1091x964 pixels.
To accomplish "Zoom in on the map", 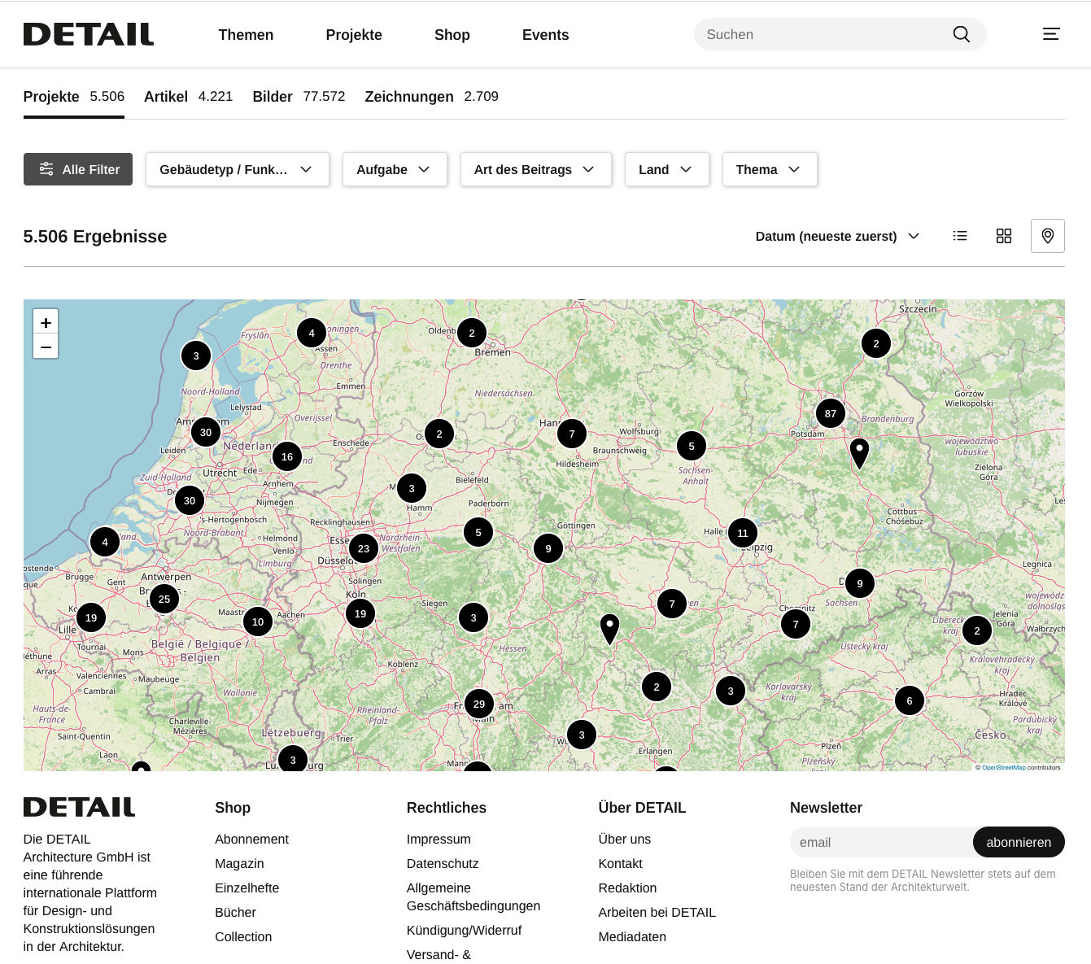I will (x=46, y=322).
